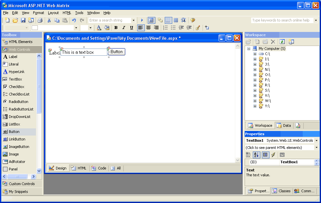Click the foreground text color icon
The image size is (321, 203).
click(x=99, y=28)
